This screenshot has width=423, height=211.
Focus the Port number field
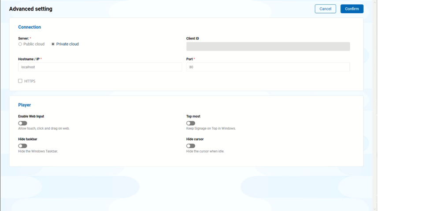tap(268, 67)
